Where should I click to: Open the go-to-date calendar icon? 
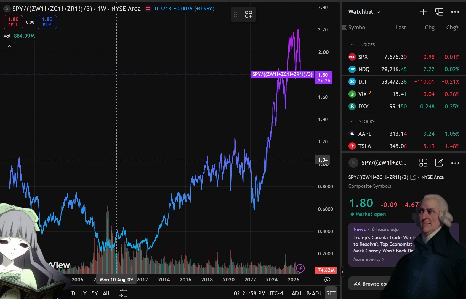tap(123, 293)
